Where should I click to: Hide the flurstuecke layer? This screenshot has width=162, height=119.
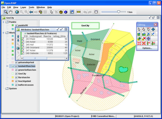[16, 77]
